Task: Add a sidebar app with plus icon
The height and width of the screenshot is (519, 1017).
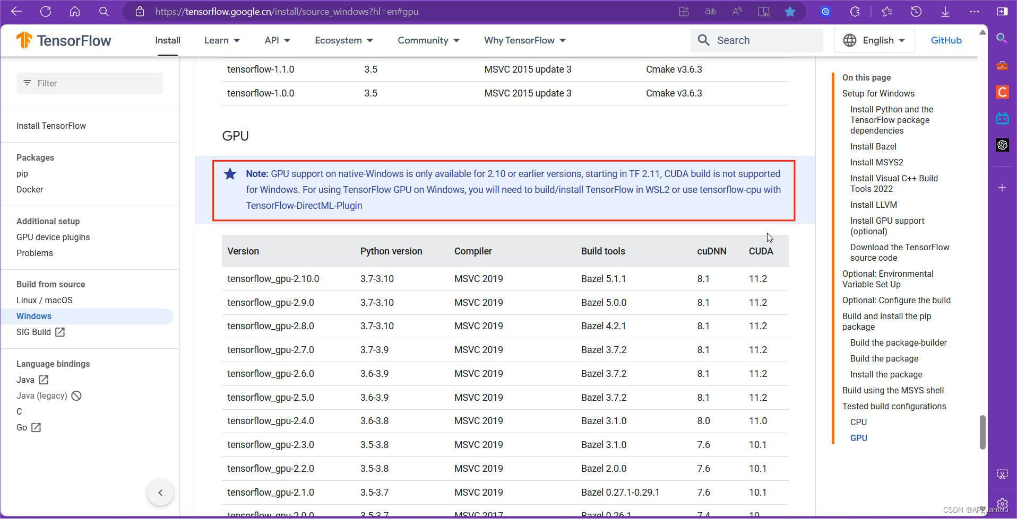Action: (1002, 188)
